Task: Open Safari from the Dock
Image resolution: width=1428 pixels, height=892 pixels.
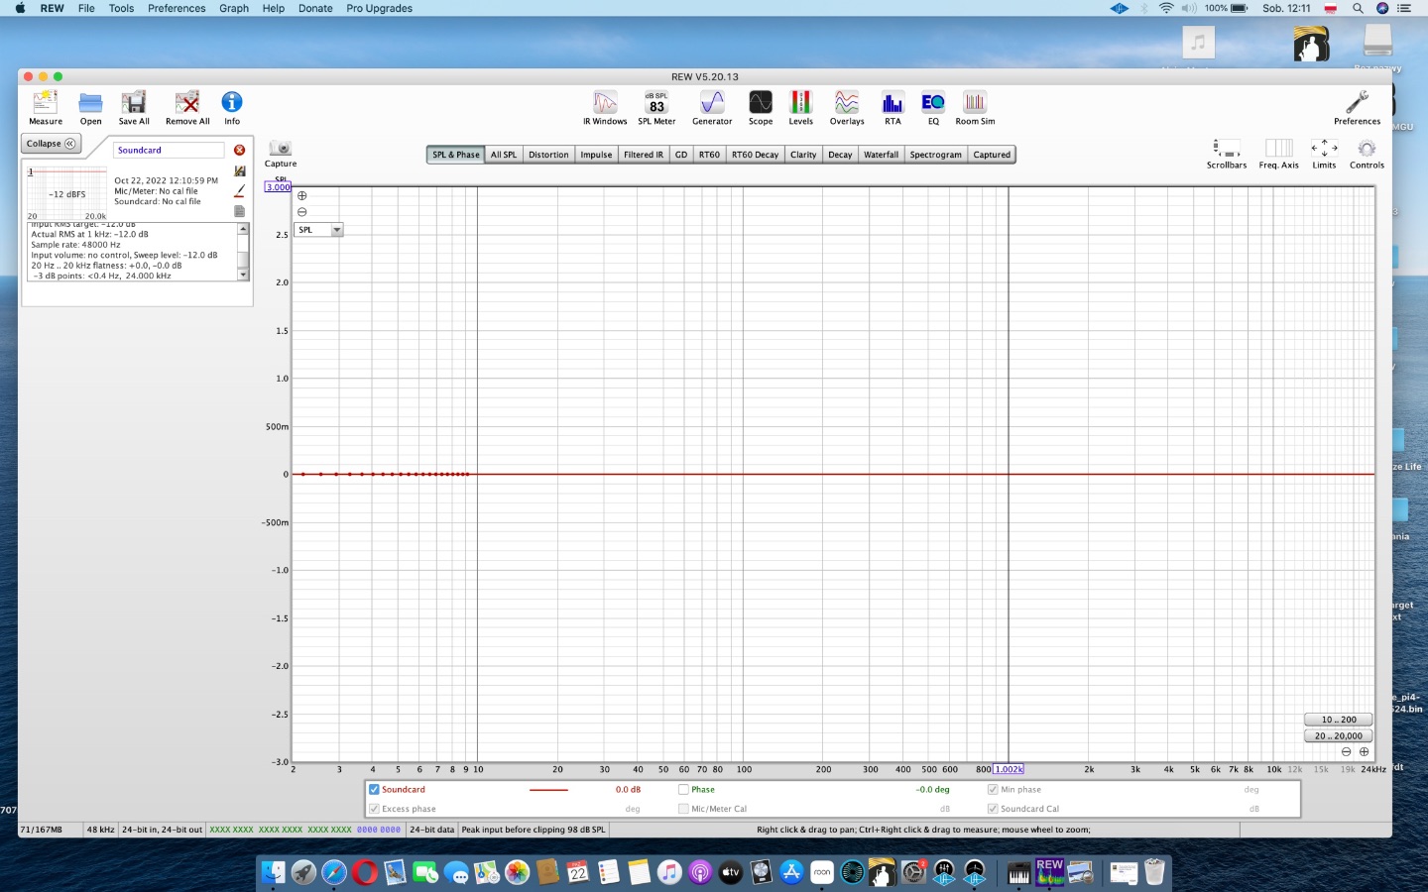Action: click(334, 872)
